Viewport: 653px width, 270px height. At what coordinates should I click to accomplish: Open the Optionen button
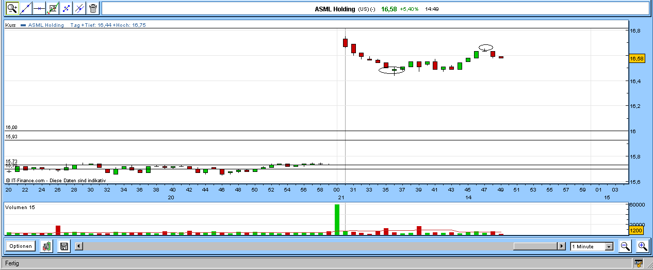pos(21,246)
